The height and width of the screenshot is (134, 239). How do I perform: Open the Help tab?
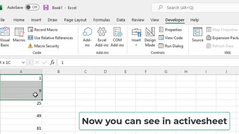pyautogui.click(x=195, y=20)
